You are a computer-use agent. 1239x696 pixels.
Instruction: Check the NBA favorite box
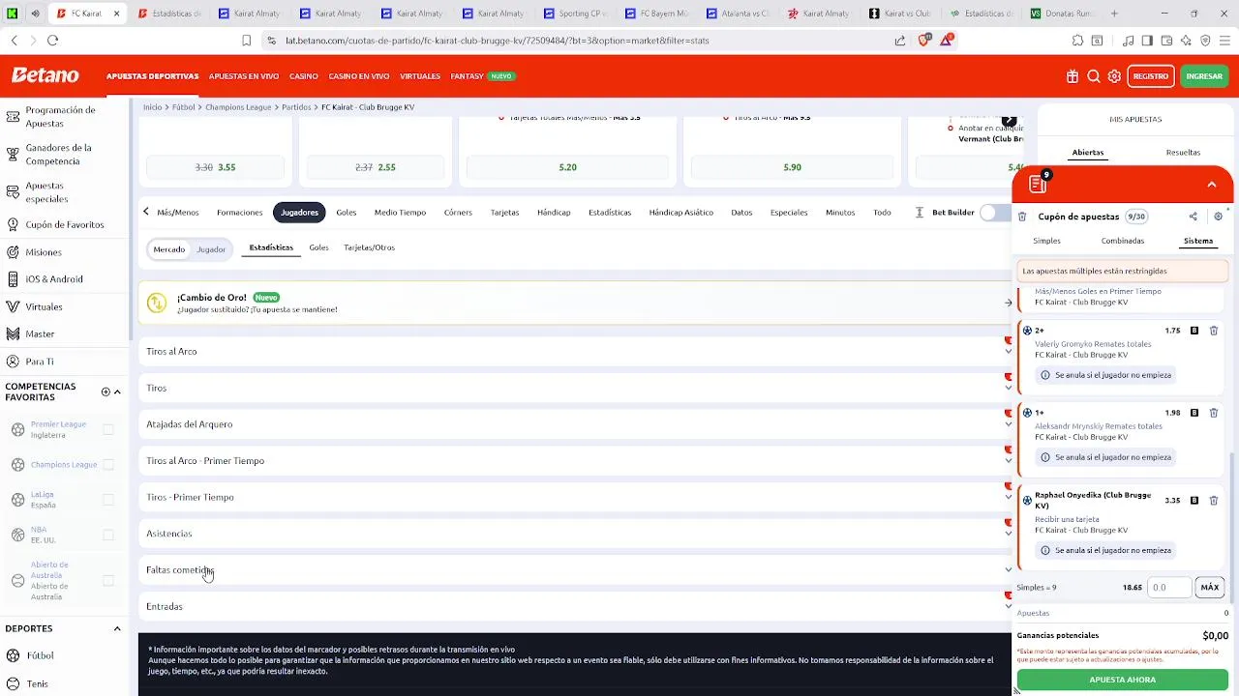coord(108,535)
